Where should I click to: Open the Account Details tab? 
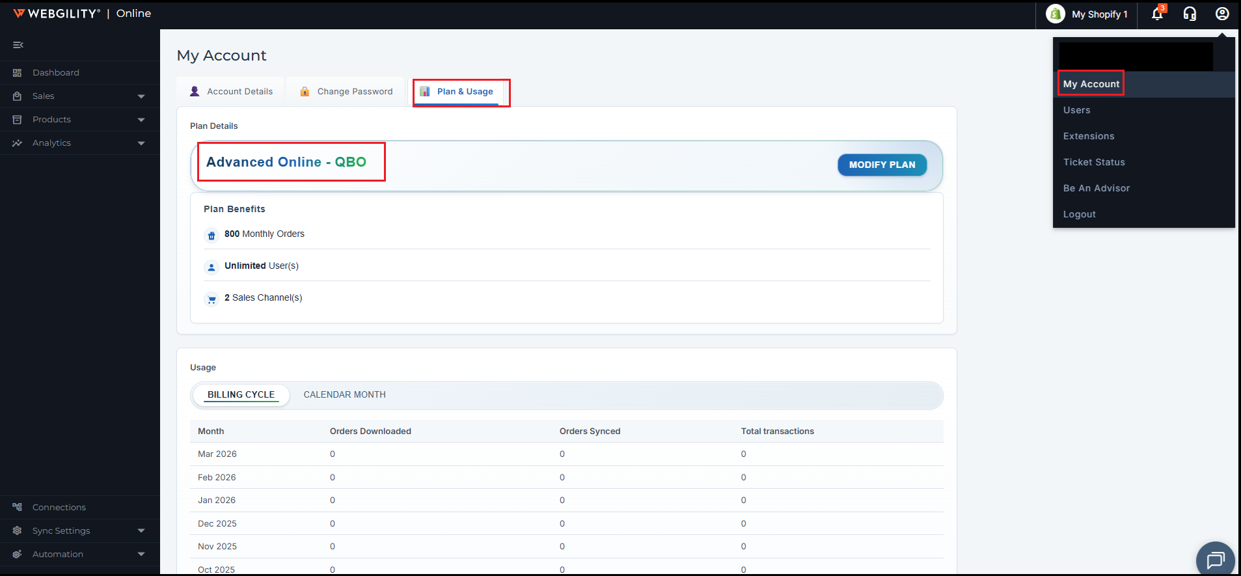pos(231,91)
